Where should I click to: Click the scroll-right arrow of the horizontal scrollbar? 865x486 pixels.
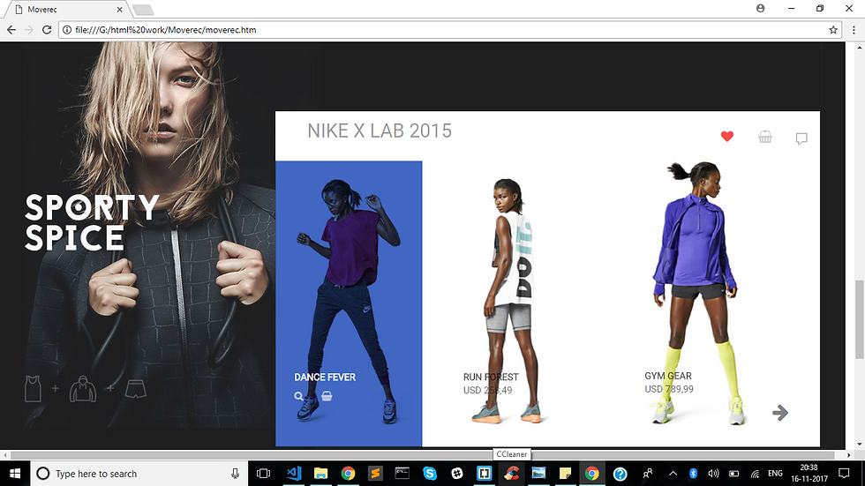tap(849, 455)
